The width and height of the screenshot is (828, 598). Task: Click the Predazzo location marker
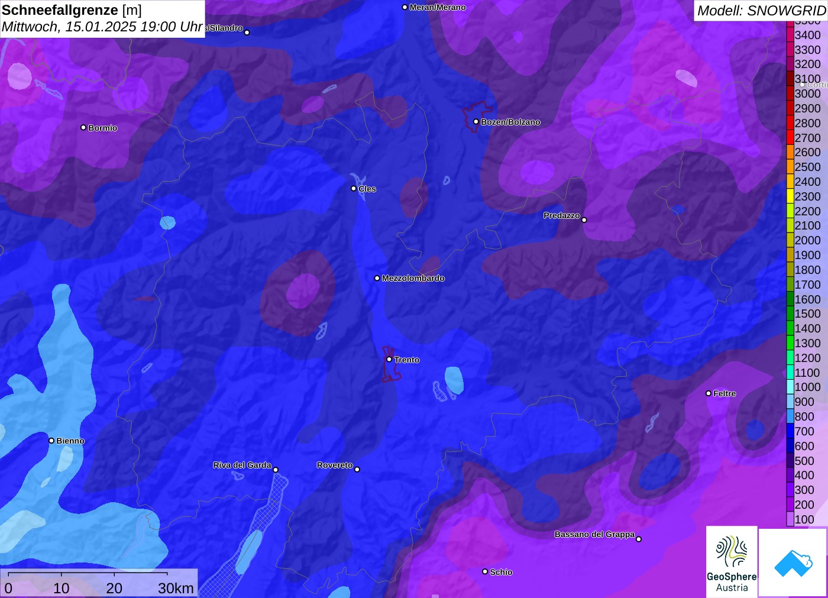click(x=584, y=219)
